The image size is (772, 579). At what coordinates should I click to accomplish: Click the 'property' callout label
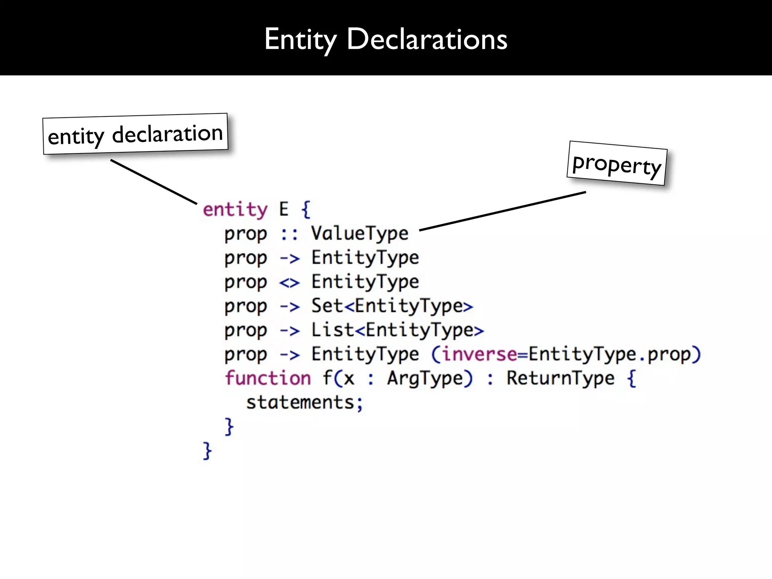617,164
